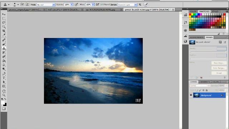Screen dimensions: 229x129
Task: Select the Quick Selection tool
Action: point(4,27)
